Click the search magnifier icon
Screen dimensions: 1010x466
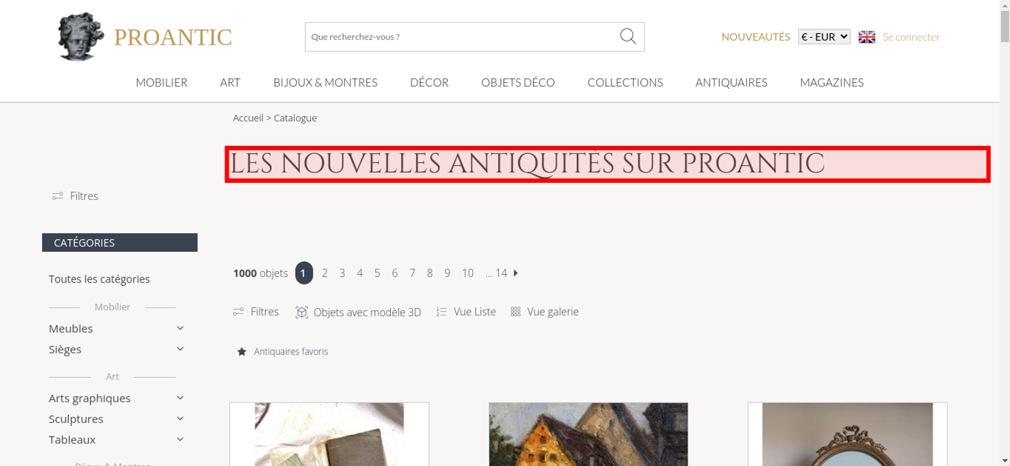628,36
